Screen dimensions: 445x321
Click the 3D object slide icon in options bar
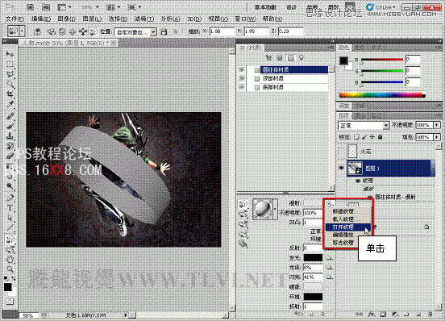click(83, 31)
